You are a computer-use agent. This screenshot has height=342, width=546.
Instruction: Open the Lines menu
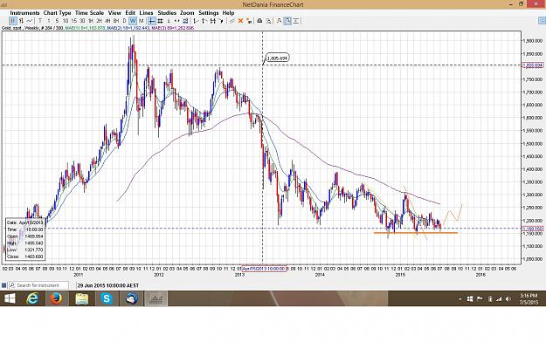[x=146, y=13]
